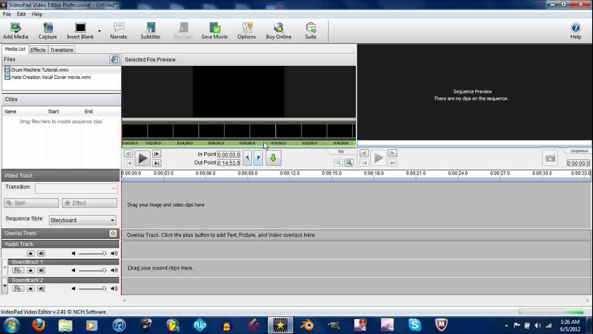Add clip to sequence with green arrow
The width and height of the screenshot is (593, 334).
(x=273, y=158)
